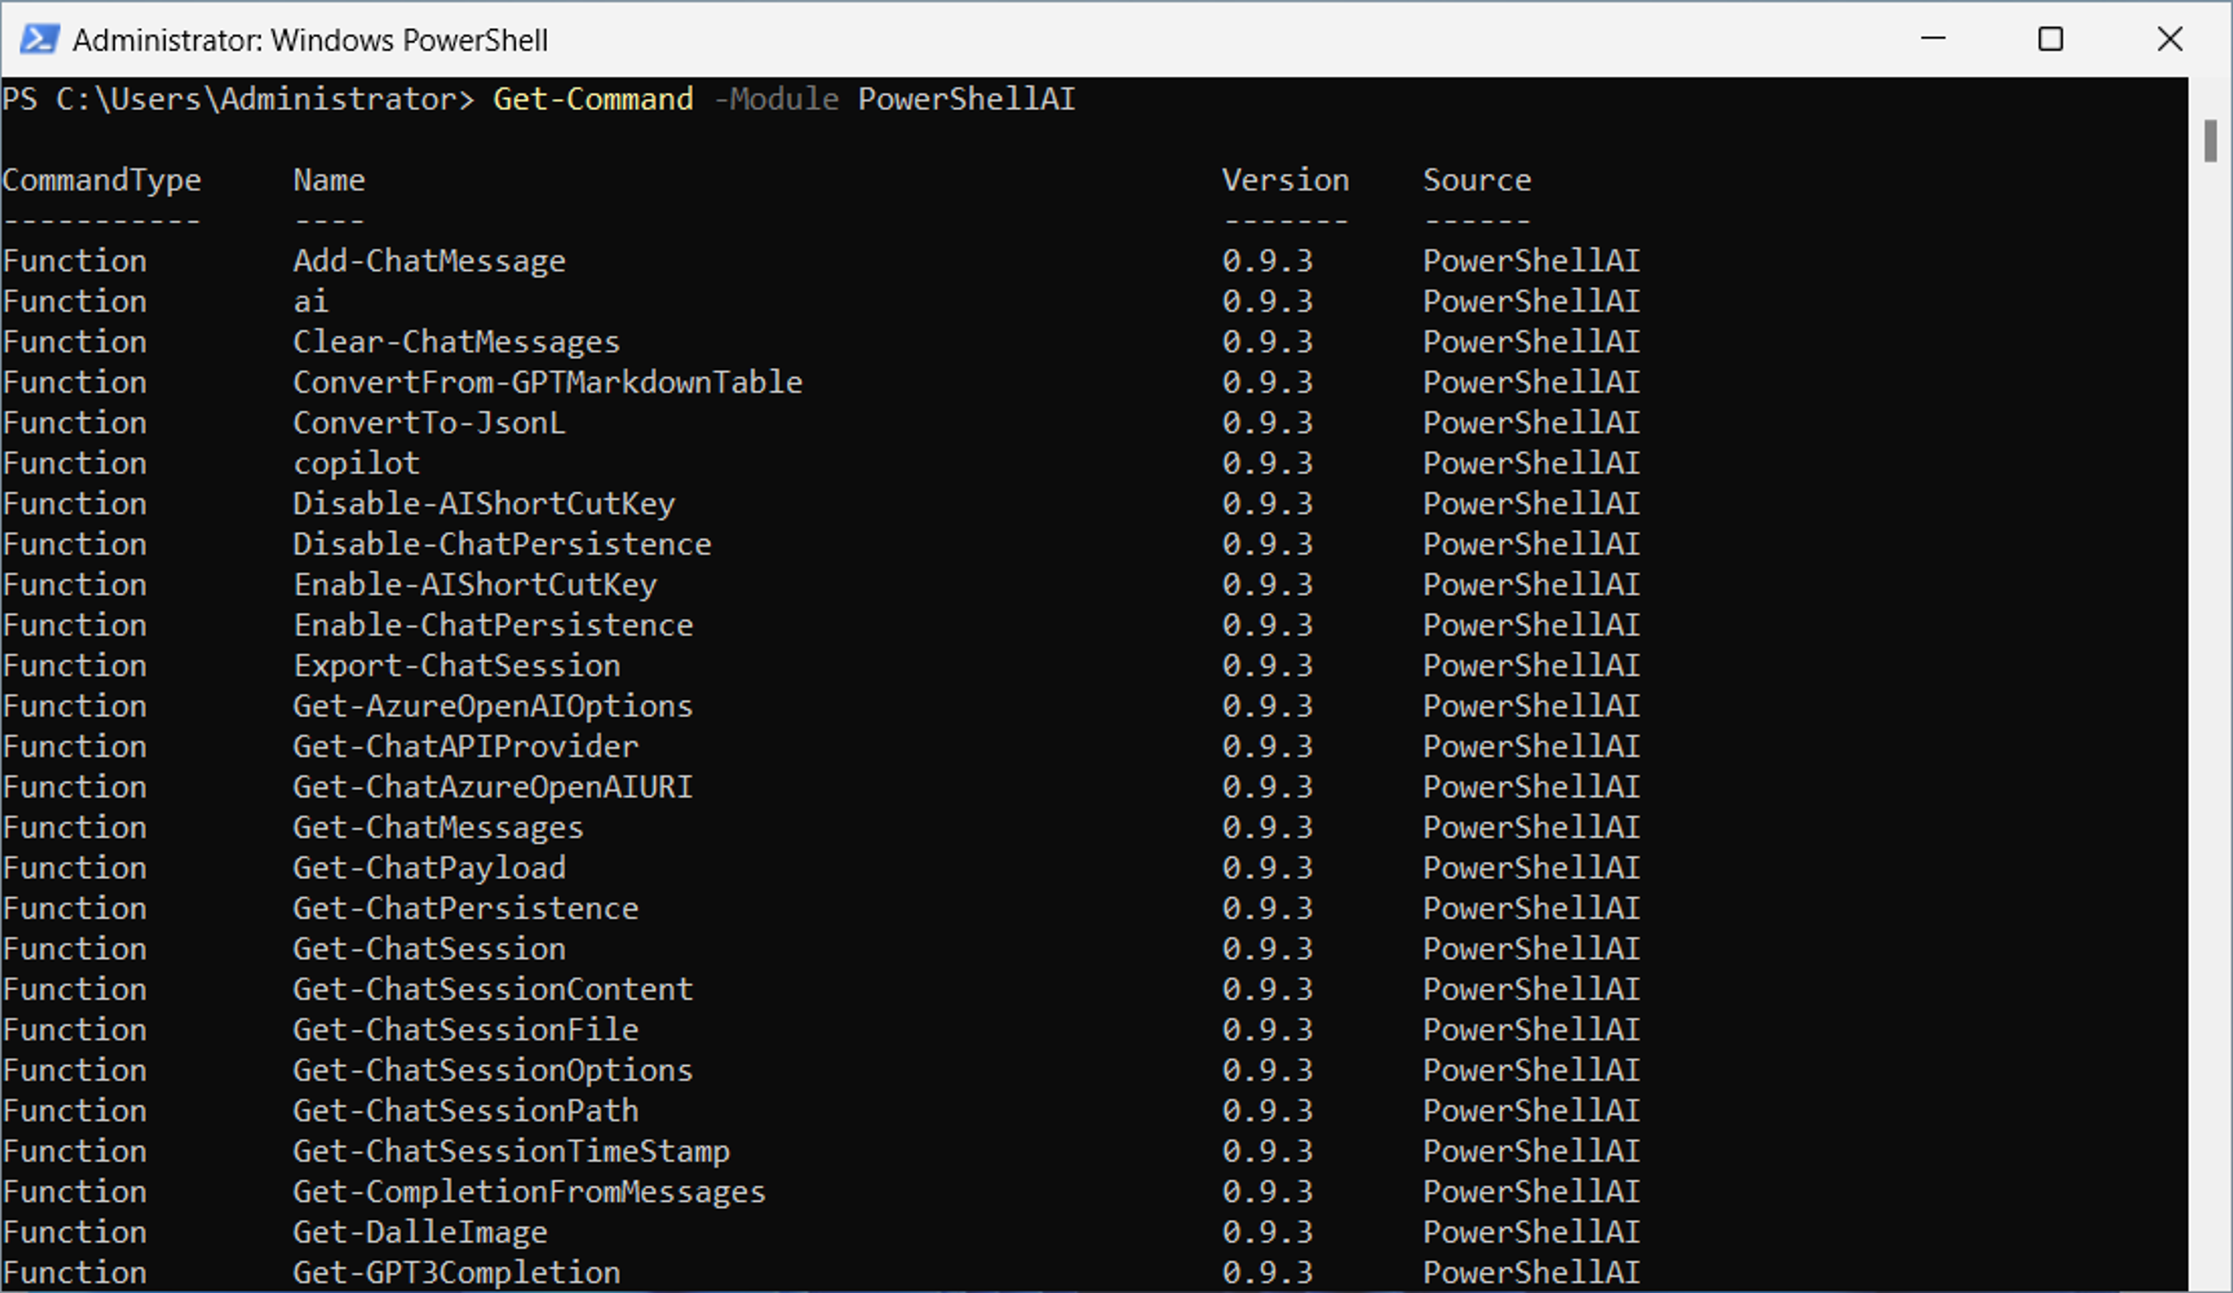Click the vertical scrollbar thumb

2210,142
